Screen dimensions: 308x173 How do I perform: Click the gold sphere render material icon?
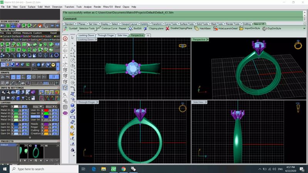click(x=53, y=65)
